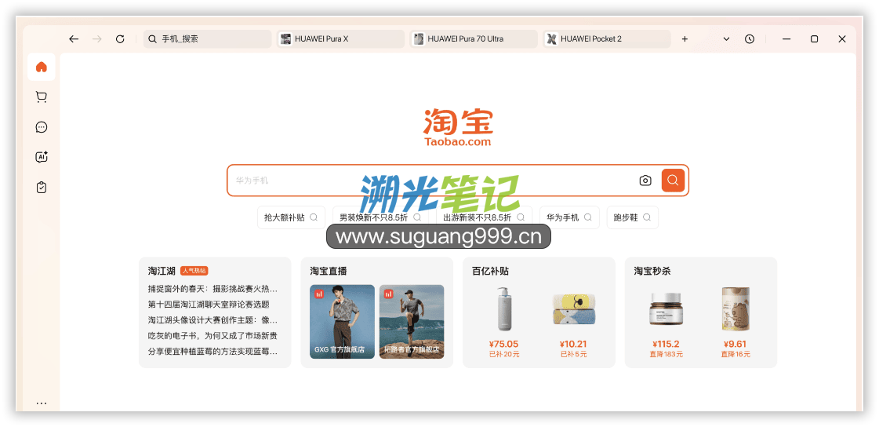Switch to the HUAWEI Pura X tab
The image size is (879, 427).
coord(341,39)
